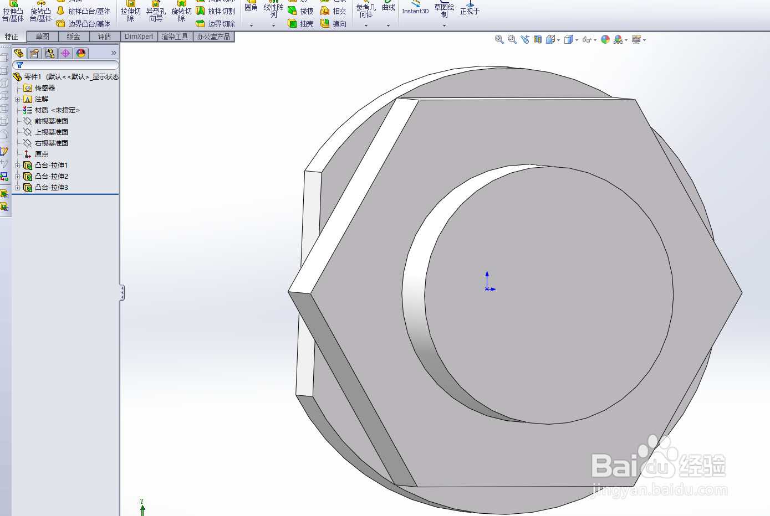
Task: Click the 镜向 mirror tool
Action: tap(334, 24)
